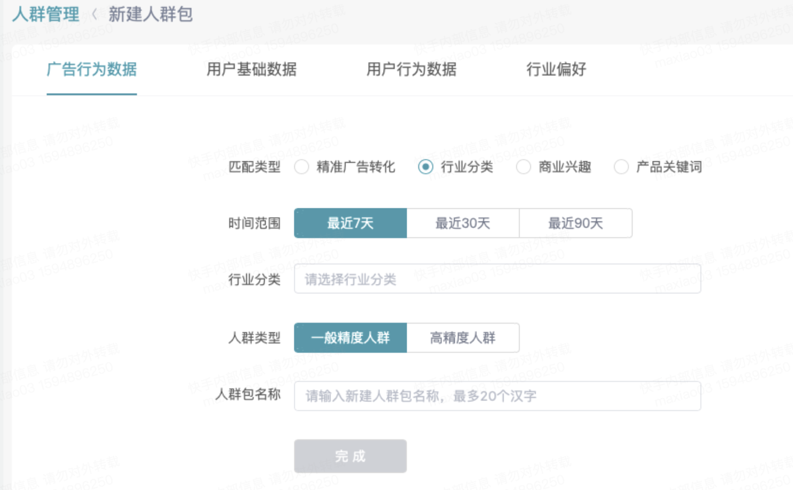The width and height of the screenshot is (793, 490).
Task: Set time range to 最近90天
Action: click(x=576, y=223)
